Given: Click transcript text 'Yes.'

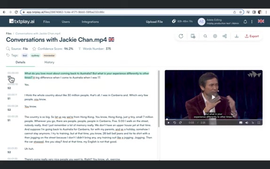Looking at the screenshot, I should (27, 84).
